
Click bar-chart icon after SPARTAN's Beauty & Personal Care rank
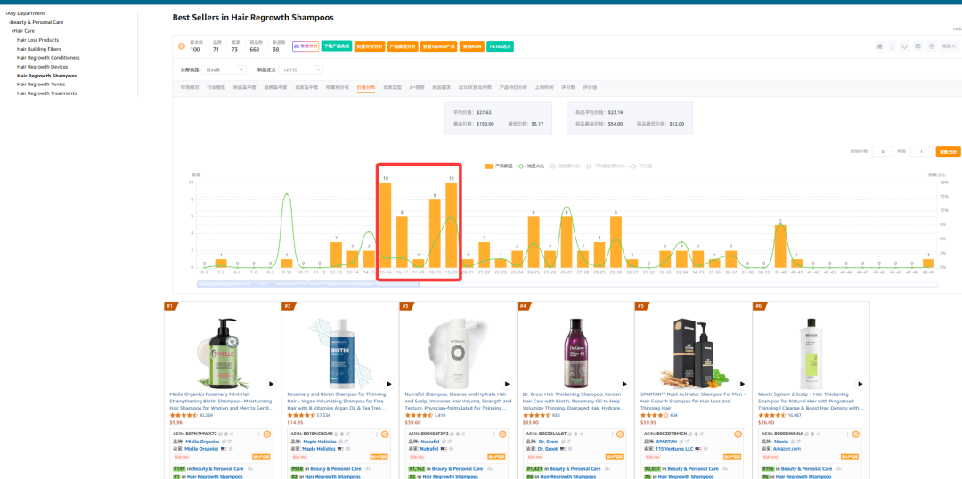click(x=727, y=468)
